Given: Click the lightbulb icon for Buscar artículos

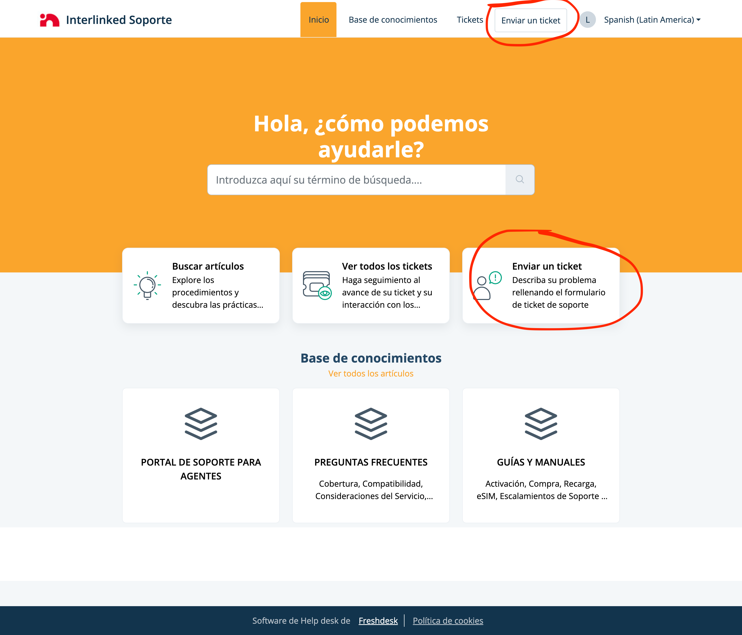Looking at the screenshot, I should pos(147,286).
